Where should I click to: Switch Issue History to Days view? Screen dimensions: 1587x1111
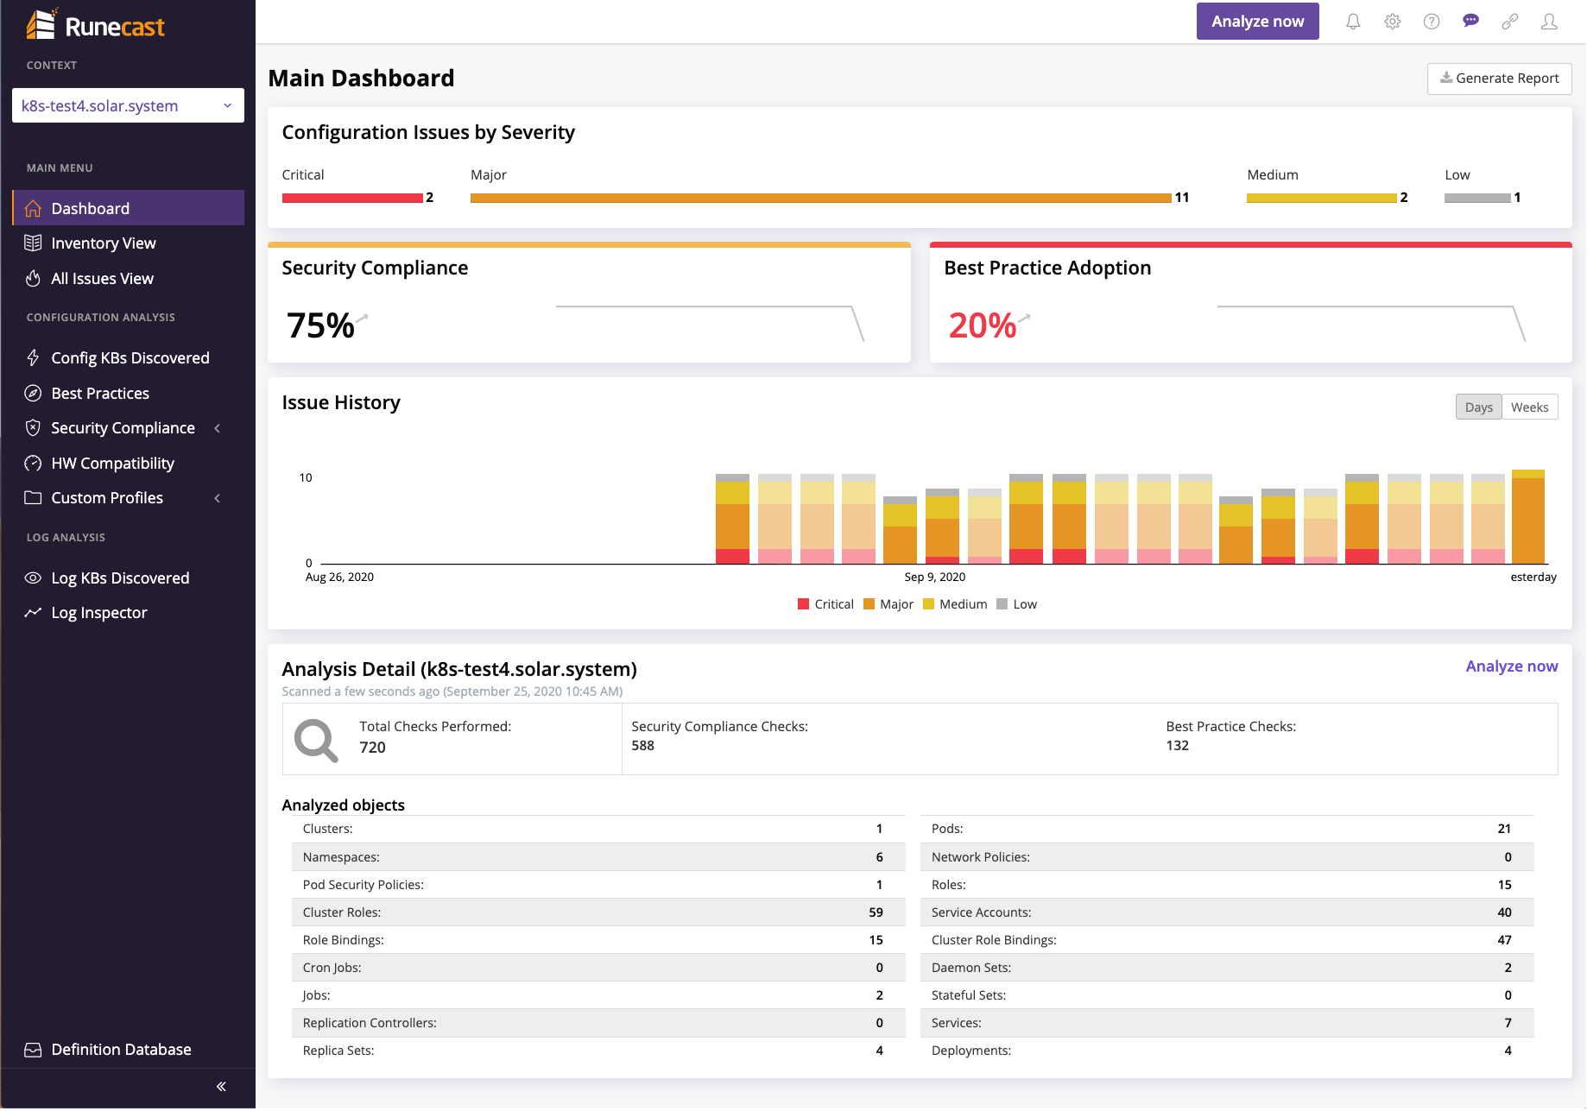1478,407
